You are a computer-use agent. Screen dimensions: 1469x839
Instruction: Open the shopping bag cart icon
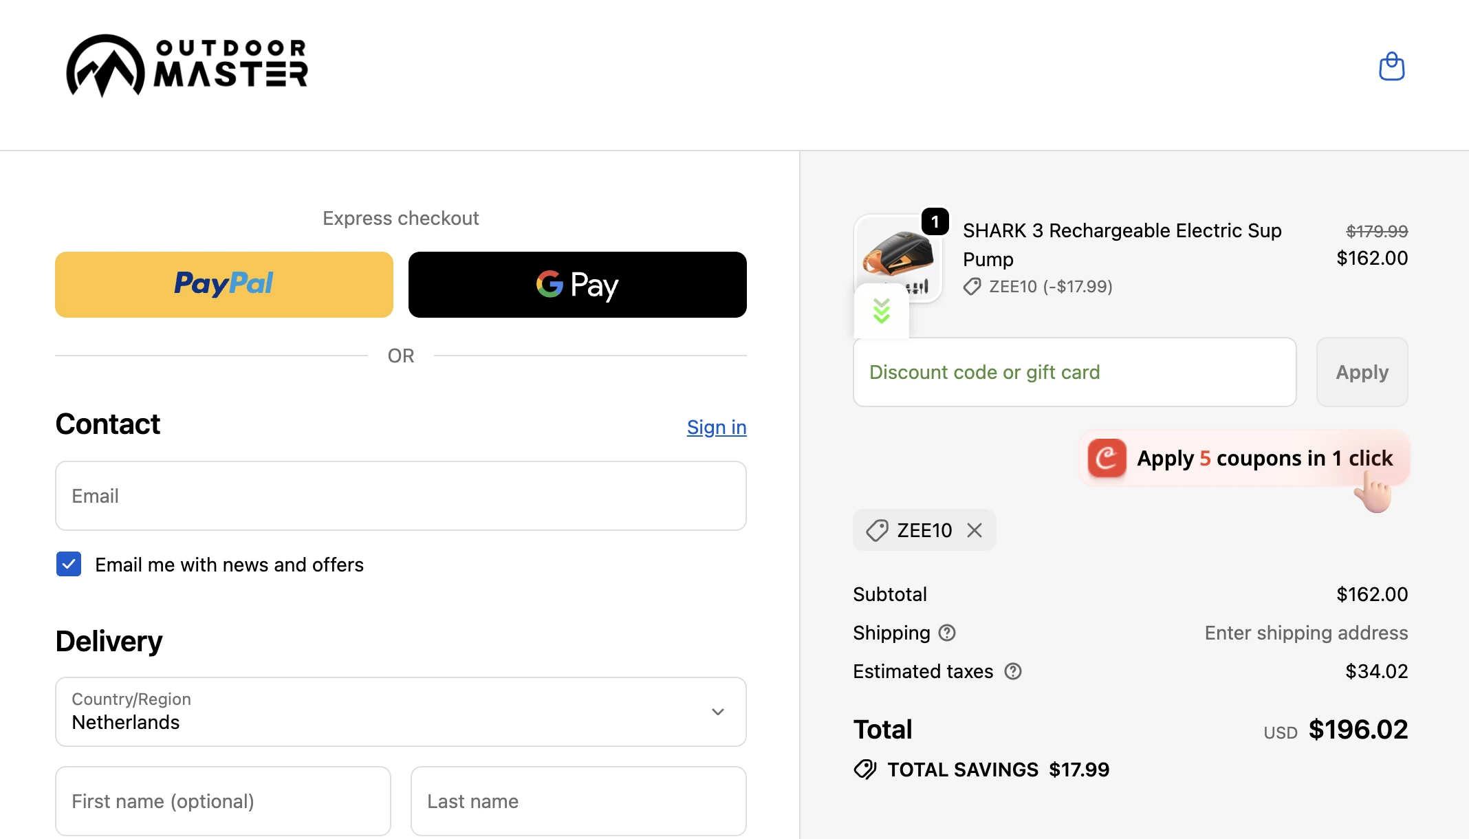(x=1391, y=67)
